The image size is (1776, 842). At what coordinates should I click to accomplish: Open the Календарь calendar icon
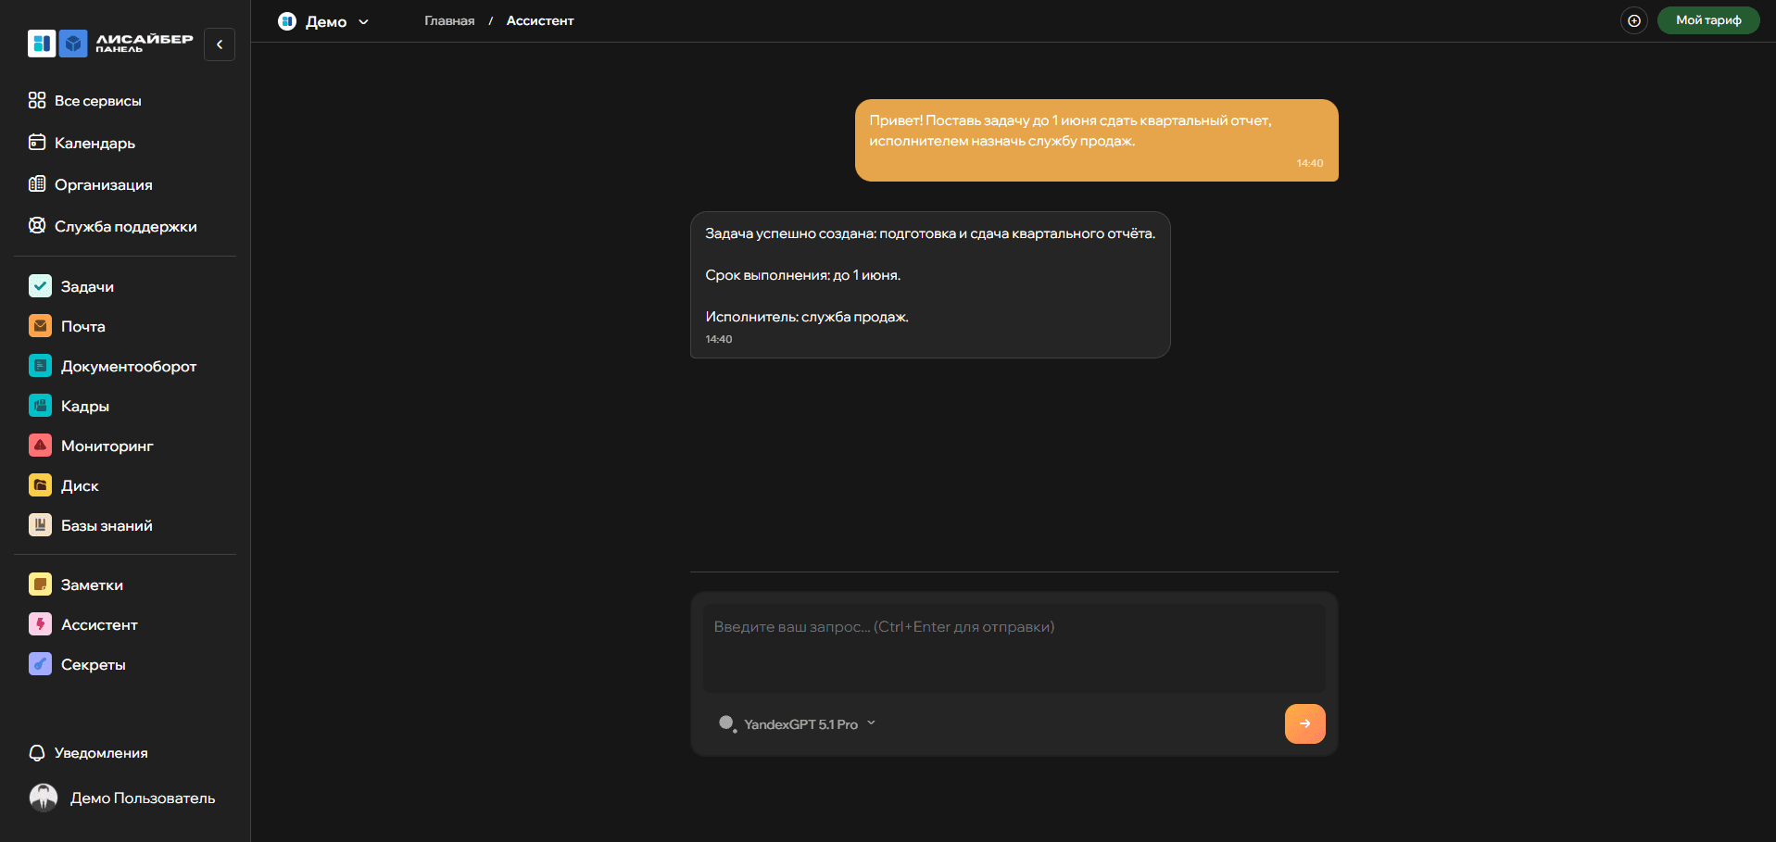coord(37,142)
